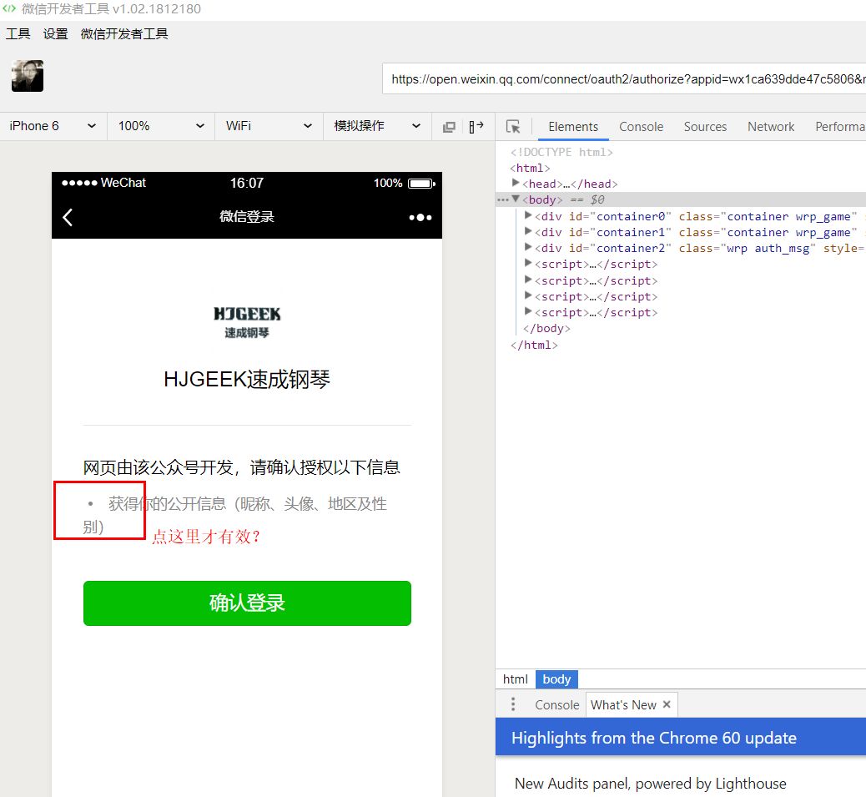
Task: Click the URL address input field
Action: 624,79
